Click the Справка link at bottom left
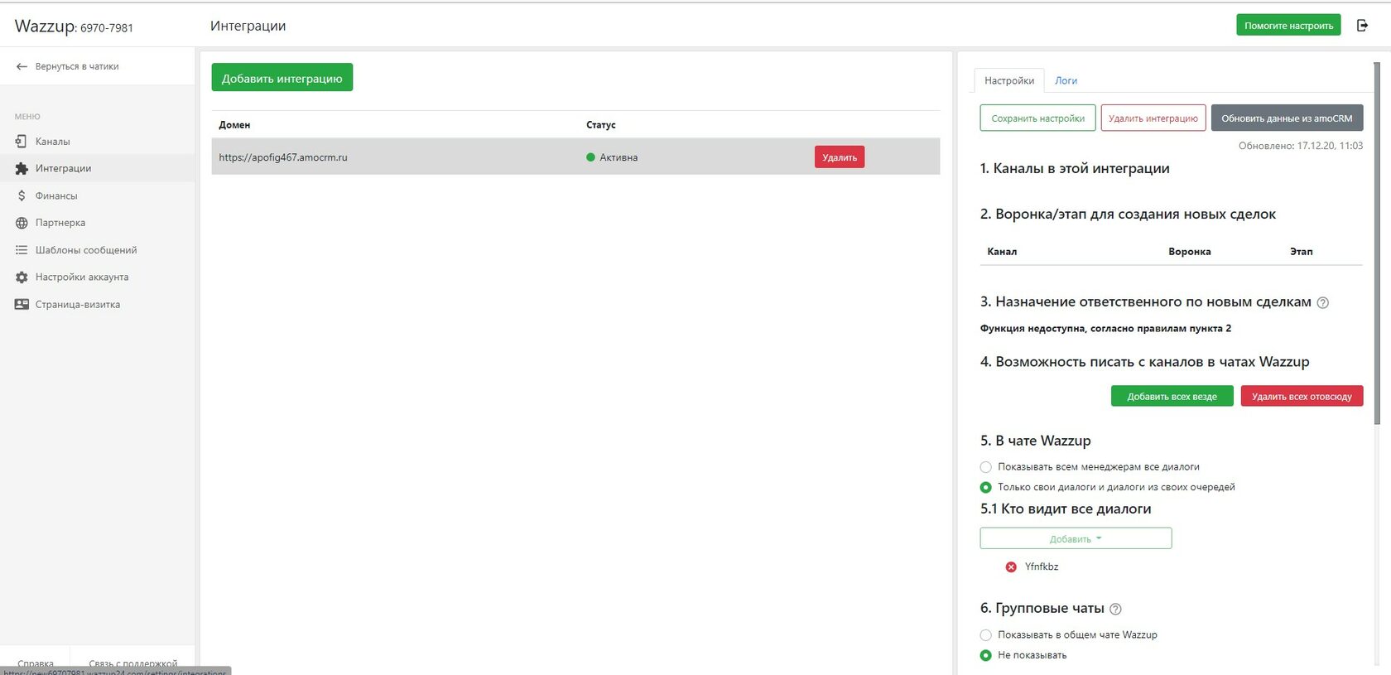This screenshot has height=675, width=1391. (36, 663)
